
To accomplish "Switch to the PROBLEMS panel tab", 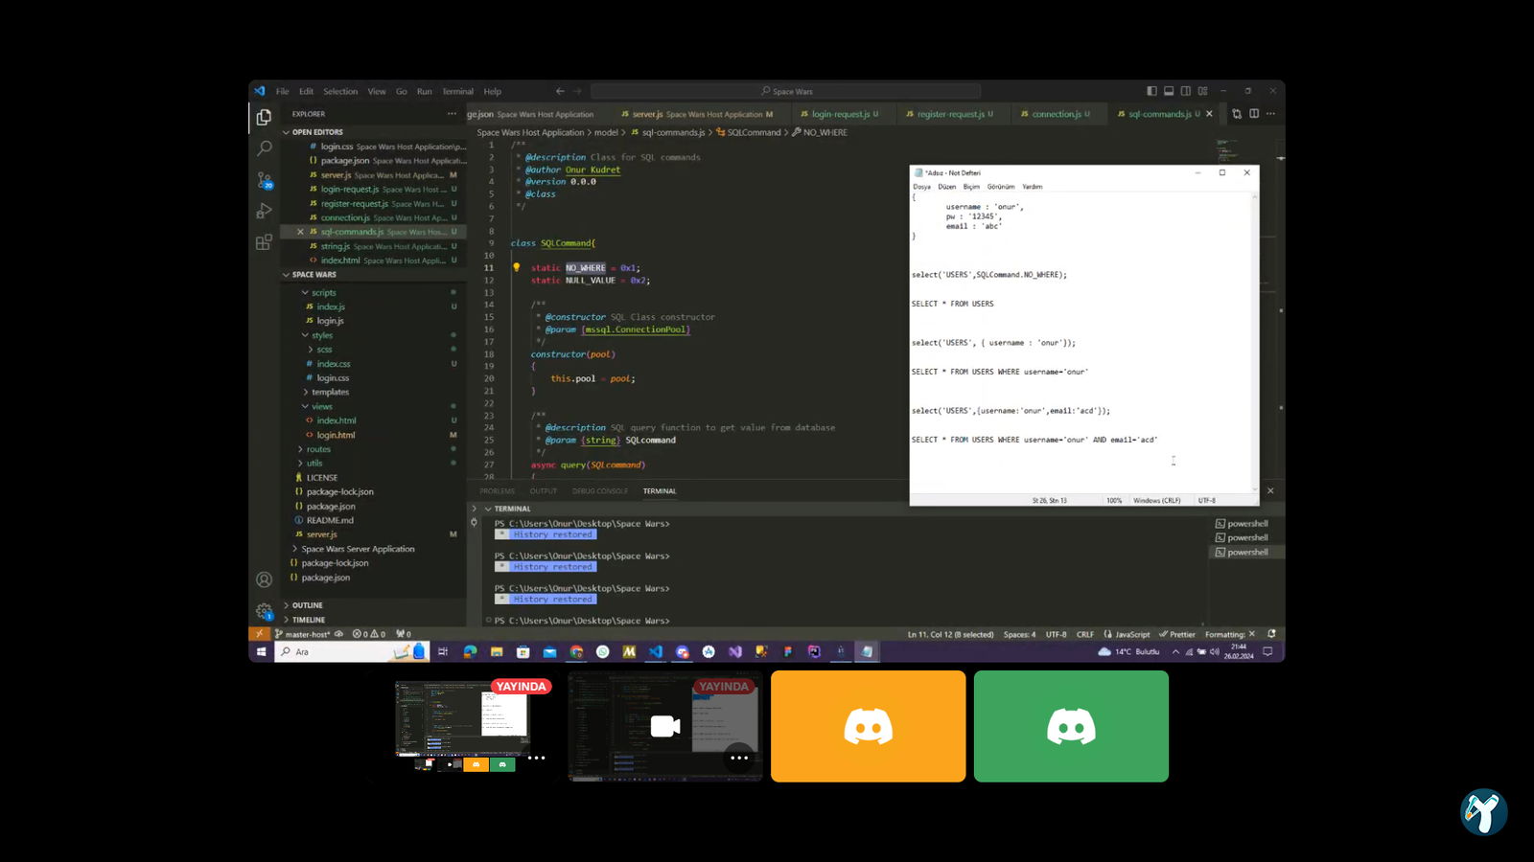I will (x=498, y=491).
